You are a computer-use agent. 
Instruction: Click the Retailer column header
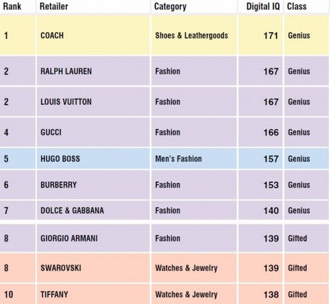(x=54, y=6)
